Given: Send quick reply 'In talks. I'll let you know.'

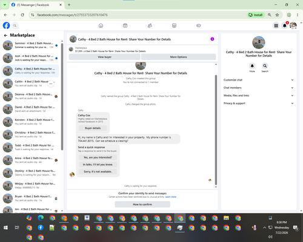Looking at the screenshot, I should tap(98, 165).
